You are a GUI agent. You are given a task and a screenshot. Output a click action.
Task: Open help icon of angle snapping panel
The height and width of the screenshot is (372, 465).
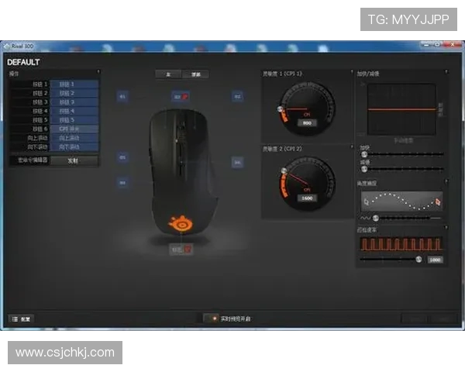coord(446,181)
